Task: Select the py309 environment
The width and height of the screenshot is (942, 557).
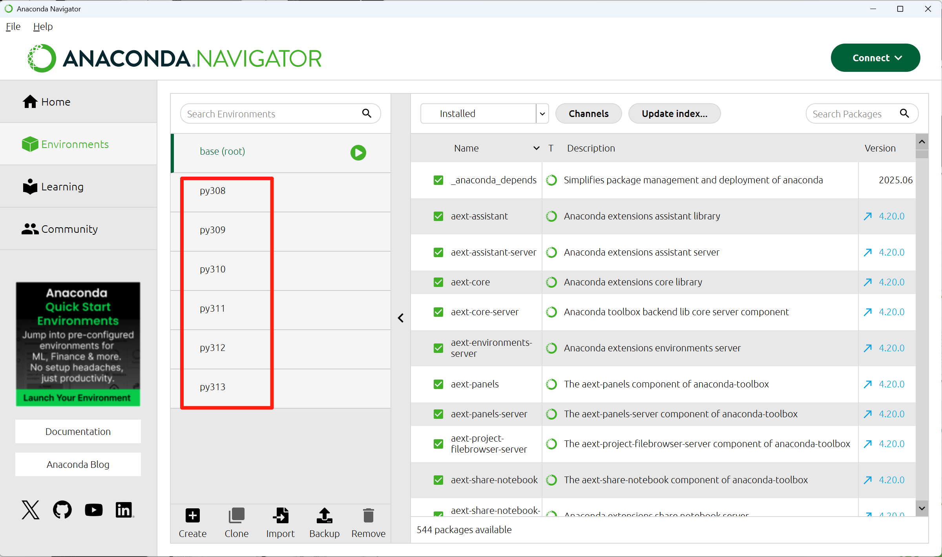Action: (281, 232)
